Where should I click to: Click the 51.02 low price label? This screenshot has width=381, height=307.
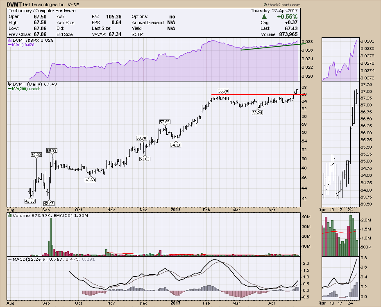pos(145,159)
